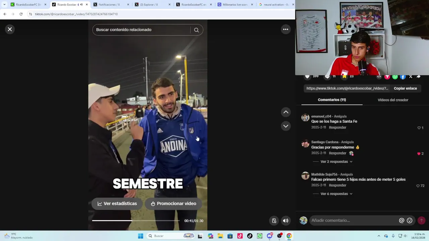
Task: Click the search magnifier in related content bar
Action: coord(196,30)
